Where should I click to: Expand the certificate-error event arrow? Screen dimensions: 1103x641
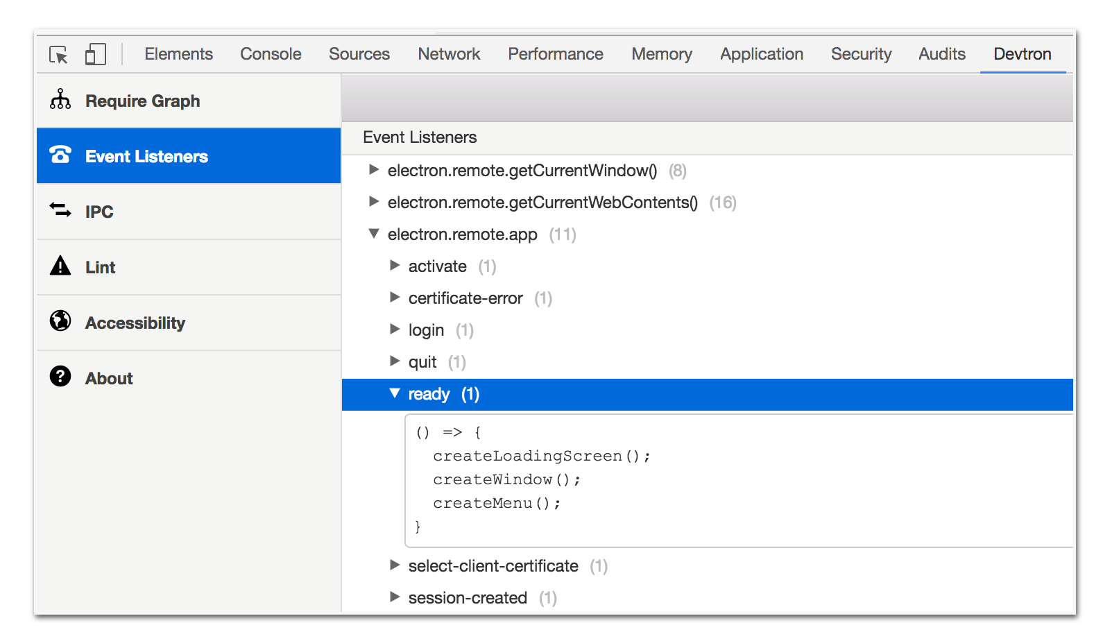point(395,297)
